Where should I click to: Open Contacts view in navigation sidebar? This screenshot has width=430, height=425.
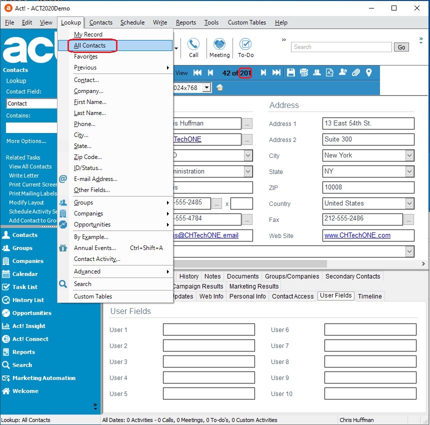(20, 235)
